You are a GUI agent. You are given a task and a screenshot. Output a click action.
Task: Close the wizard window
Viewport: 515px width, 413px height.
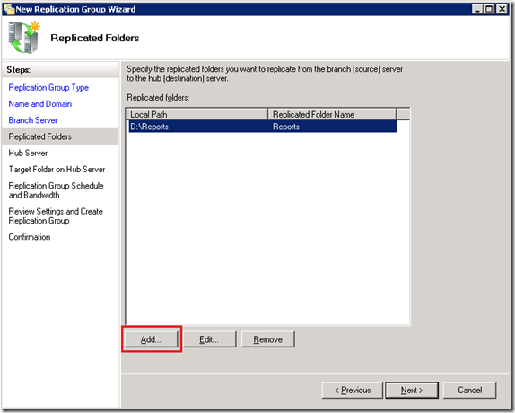click(x=502, y=9)
